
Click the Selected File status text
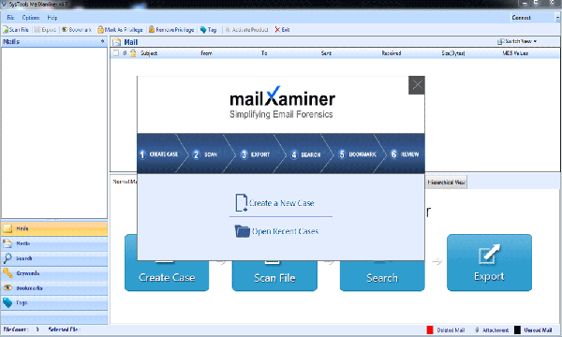pyautogui.click(x=65, y=330)
